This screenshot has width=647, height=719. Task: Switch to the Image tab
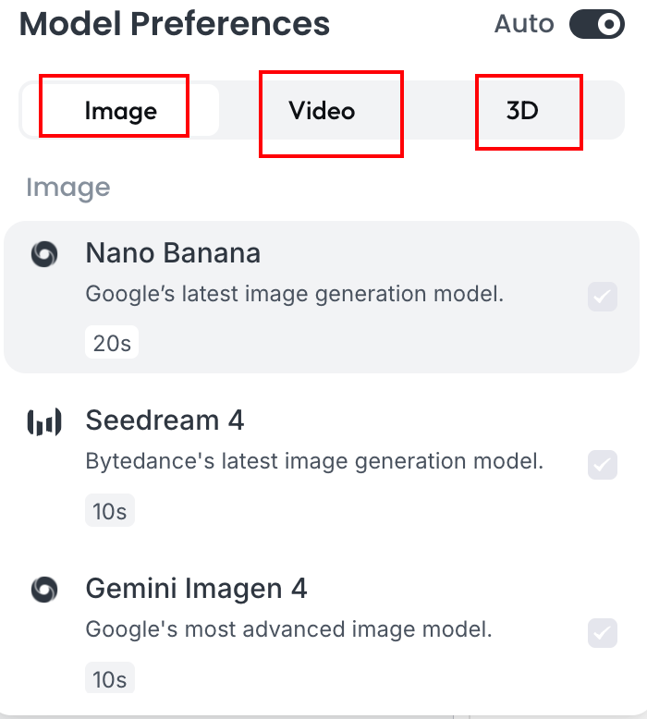coord(120,112)
